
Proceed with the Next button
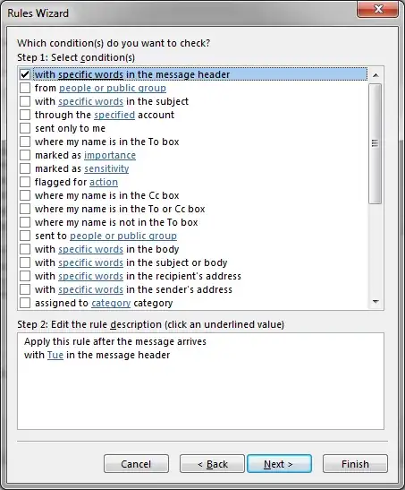[279, 464]
